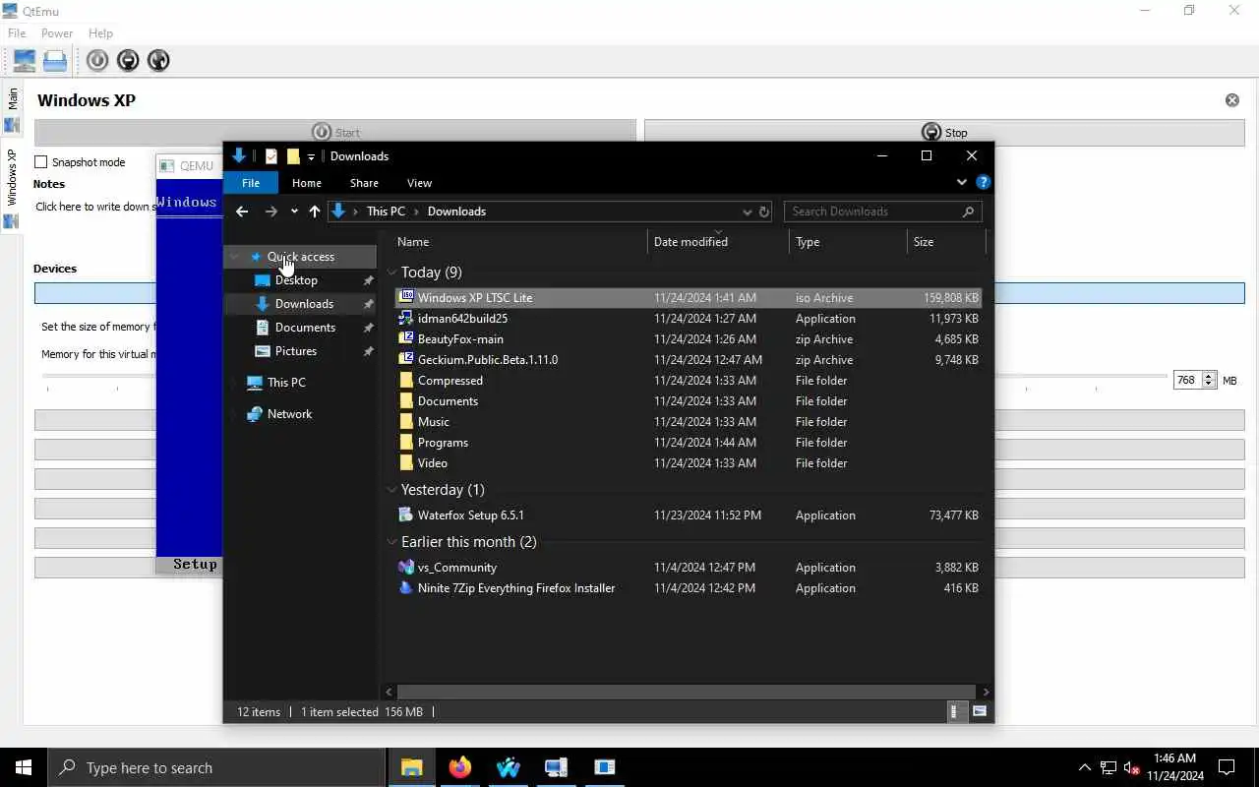This screenshot has height=787, width=1259.
Task: Collapse the Today (9) group
Action: (x=392, y=272)
